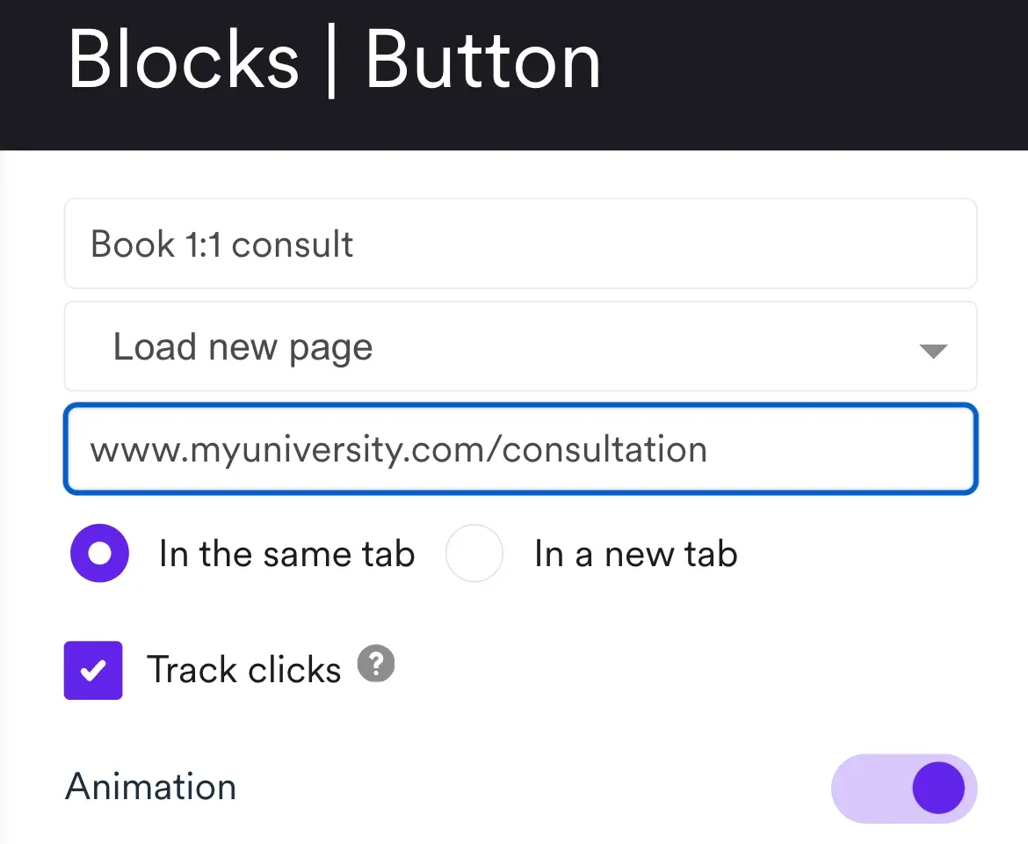Disable the Animation toggle switch
The image size is (1028, 844).
pyautogui.click(x=904, y=788)
